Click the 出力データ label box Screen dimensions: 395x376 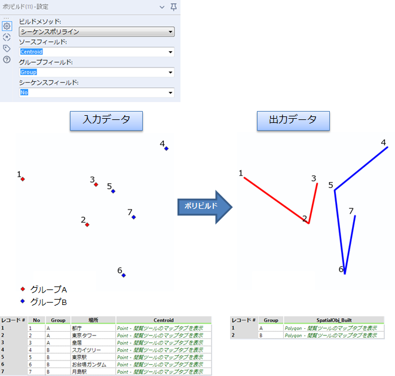[293, 121]
